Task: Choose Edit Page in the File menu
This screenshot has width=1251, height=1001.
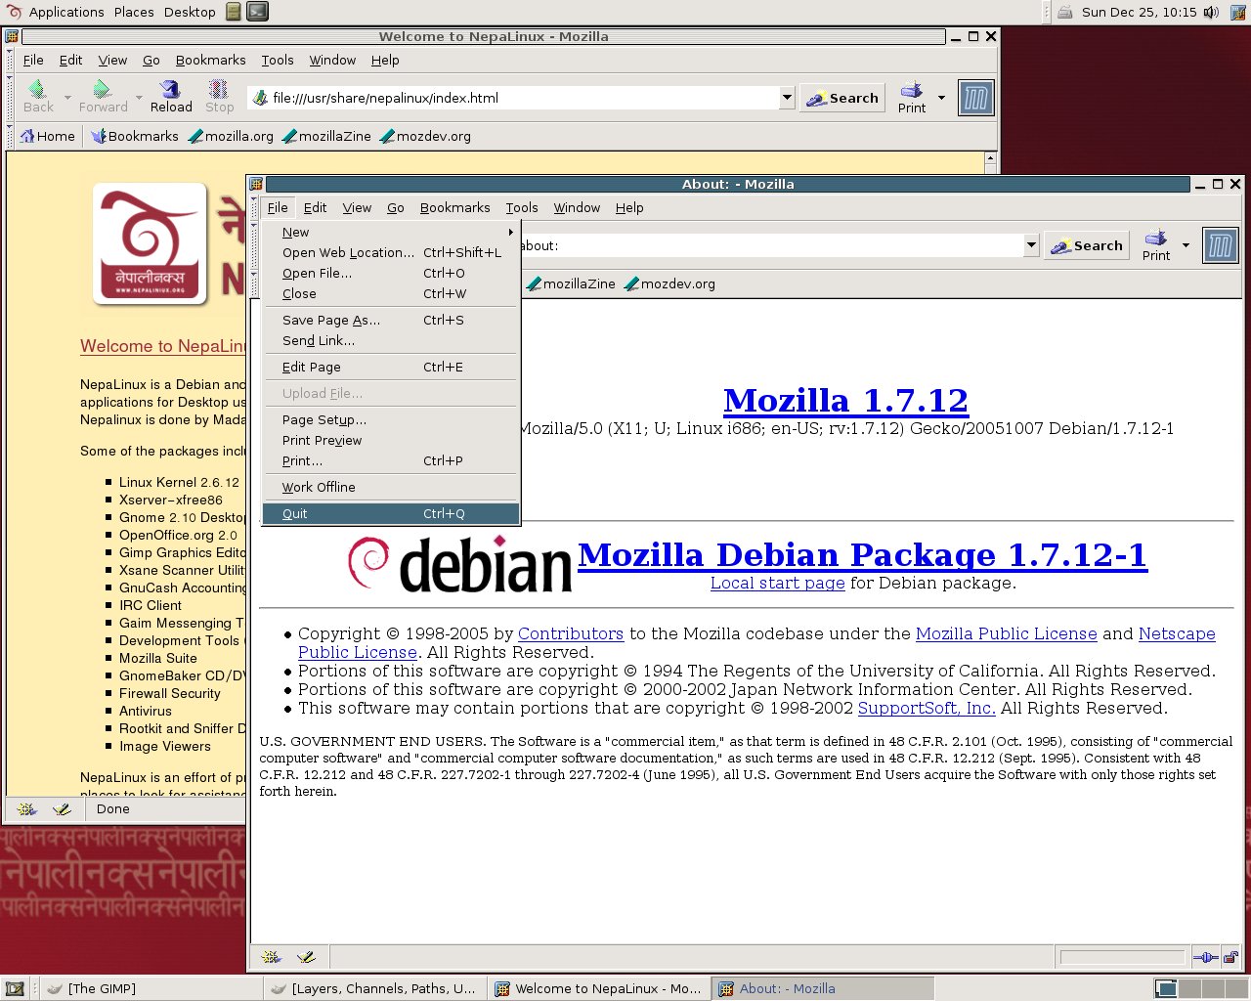Action: (391, 367)
